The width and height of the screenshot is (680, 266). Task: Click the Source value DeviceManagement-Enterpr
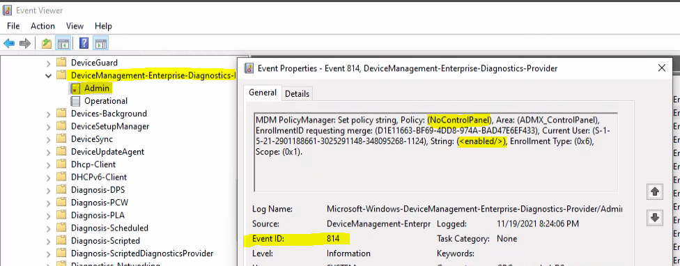tap(378, 224)
